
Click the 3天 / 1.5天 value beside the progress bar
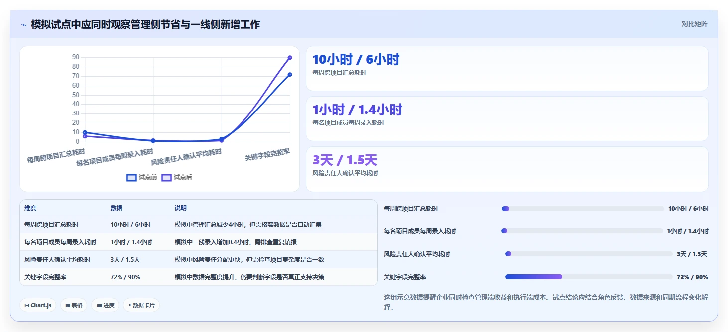pos(692,254)
